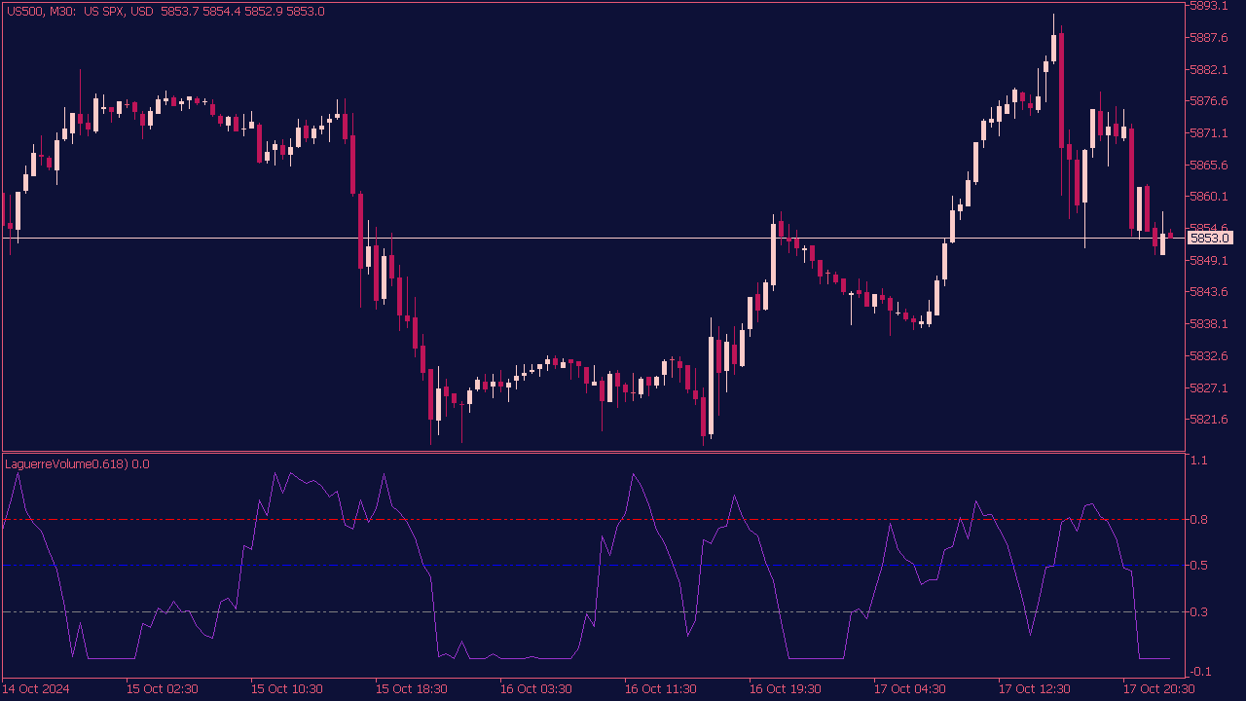Image resolution: width=1246 pixels, height=701 pixels.
Task: Click the 5893.1 price axis label
Action: [x=1208, y=6]
